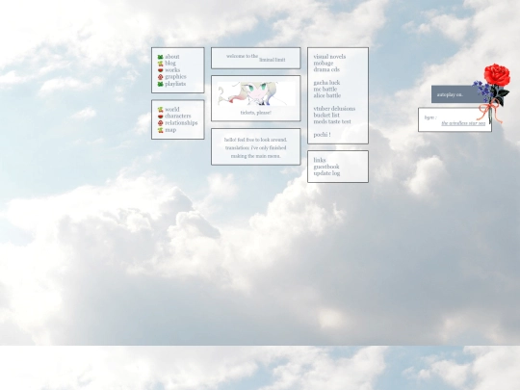This screenshot has width=520, height=390.
Task: Open the bucket list link
Action: tap(326, 116)
